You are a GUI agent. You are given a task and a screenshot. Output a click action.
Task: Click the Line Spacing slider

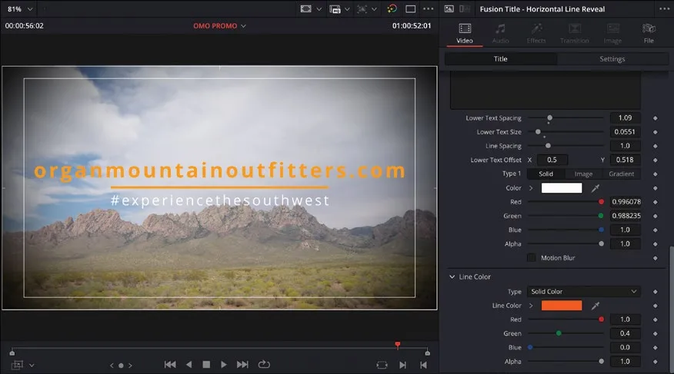tap(566, 146)
